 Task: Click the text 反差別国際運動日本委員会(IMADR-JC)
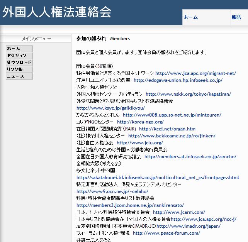[116, 226]
